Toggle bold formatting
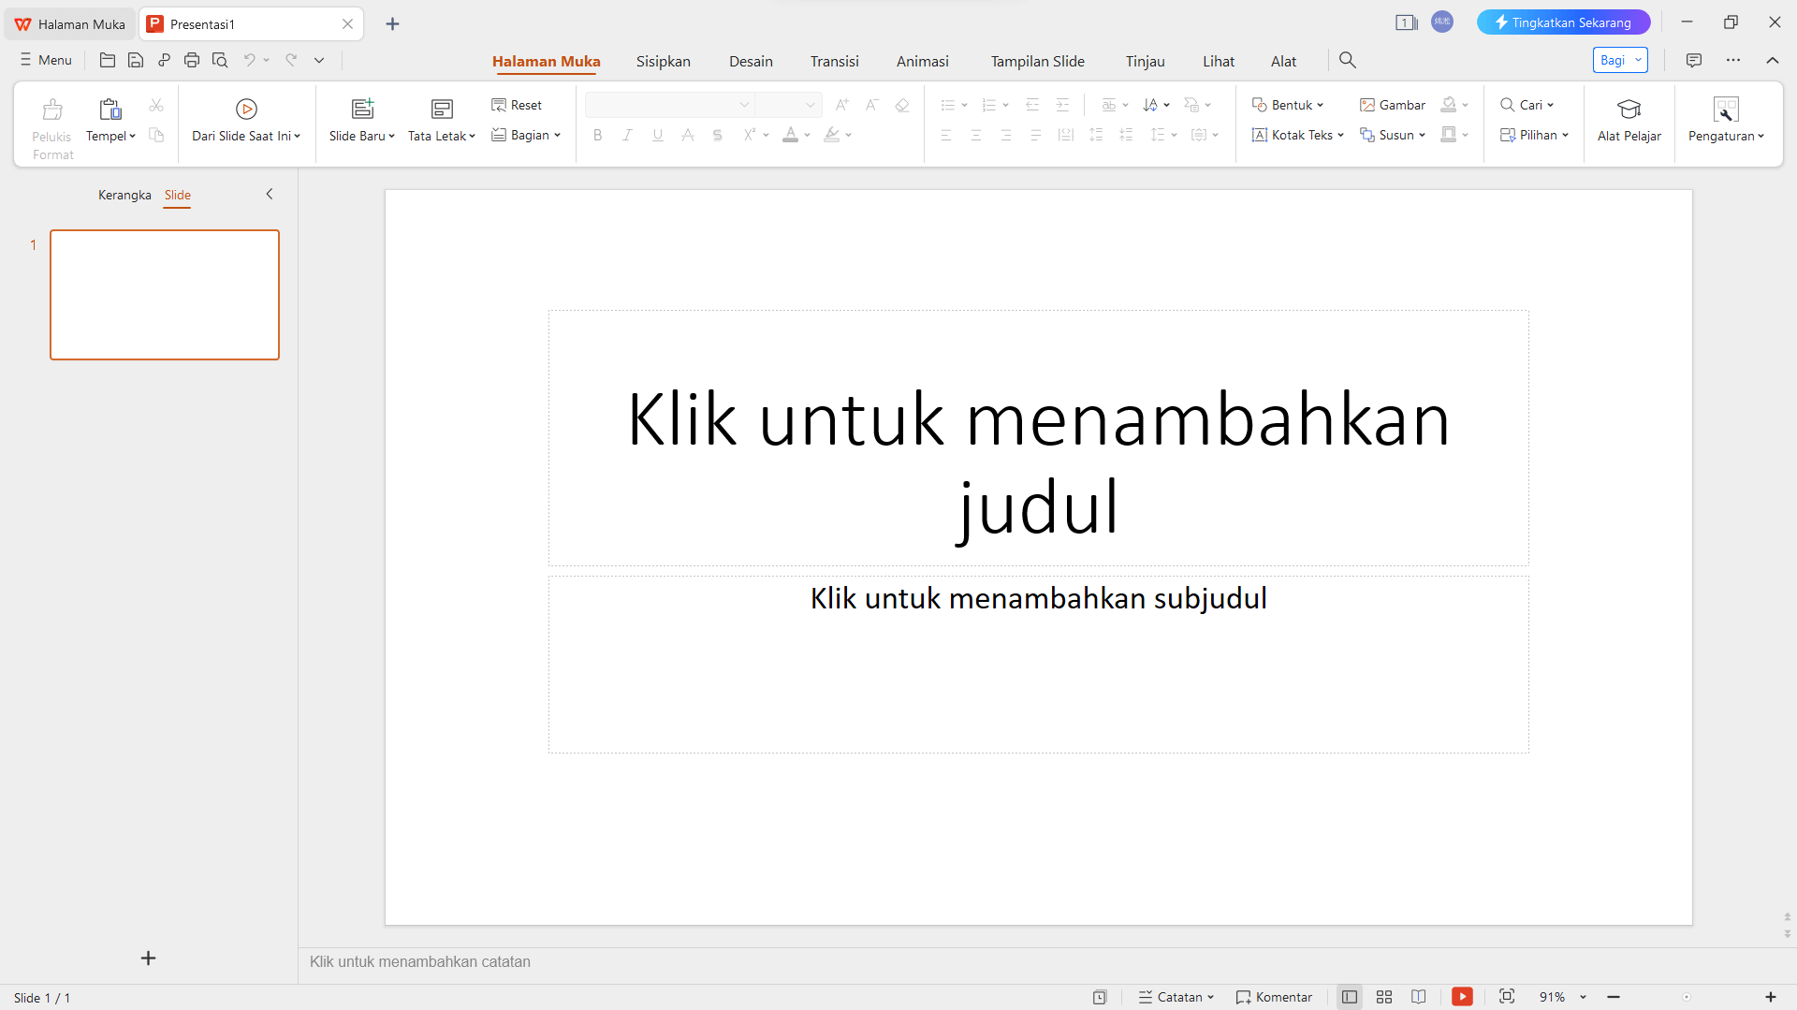Screen dimensions: 1797x1010 pos(597,135)
